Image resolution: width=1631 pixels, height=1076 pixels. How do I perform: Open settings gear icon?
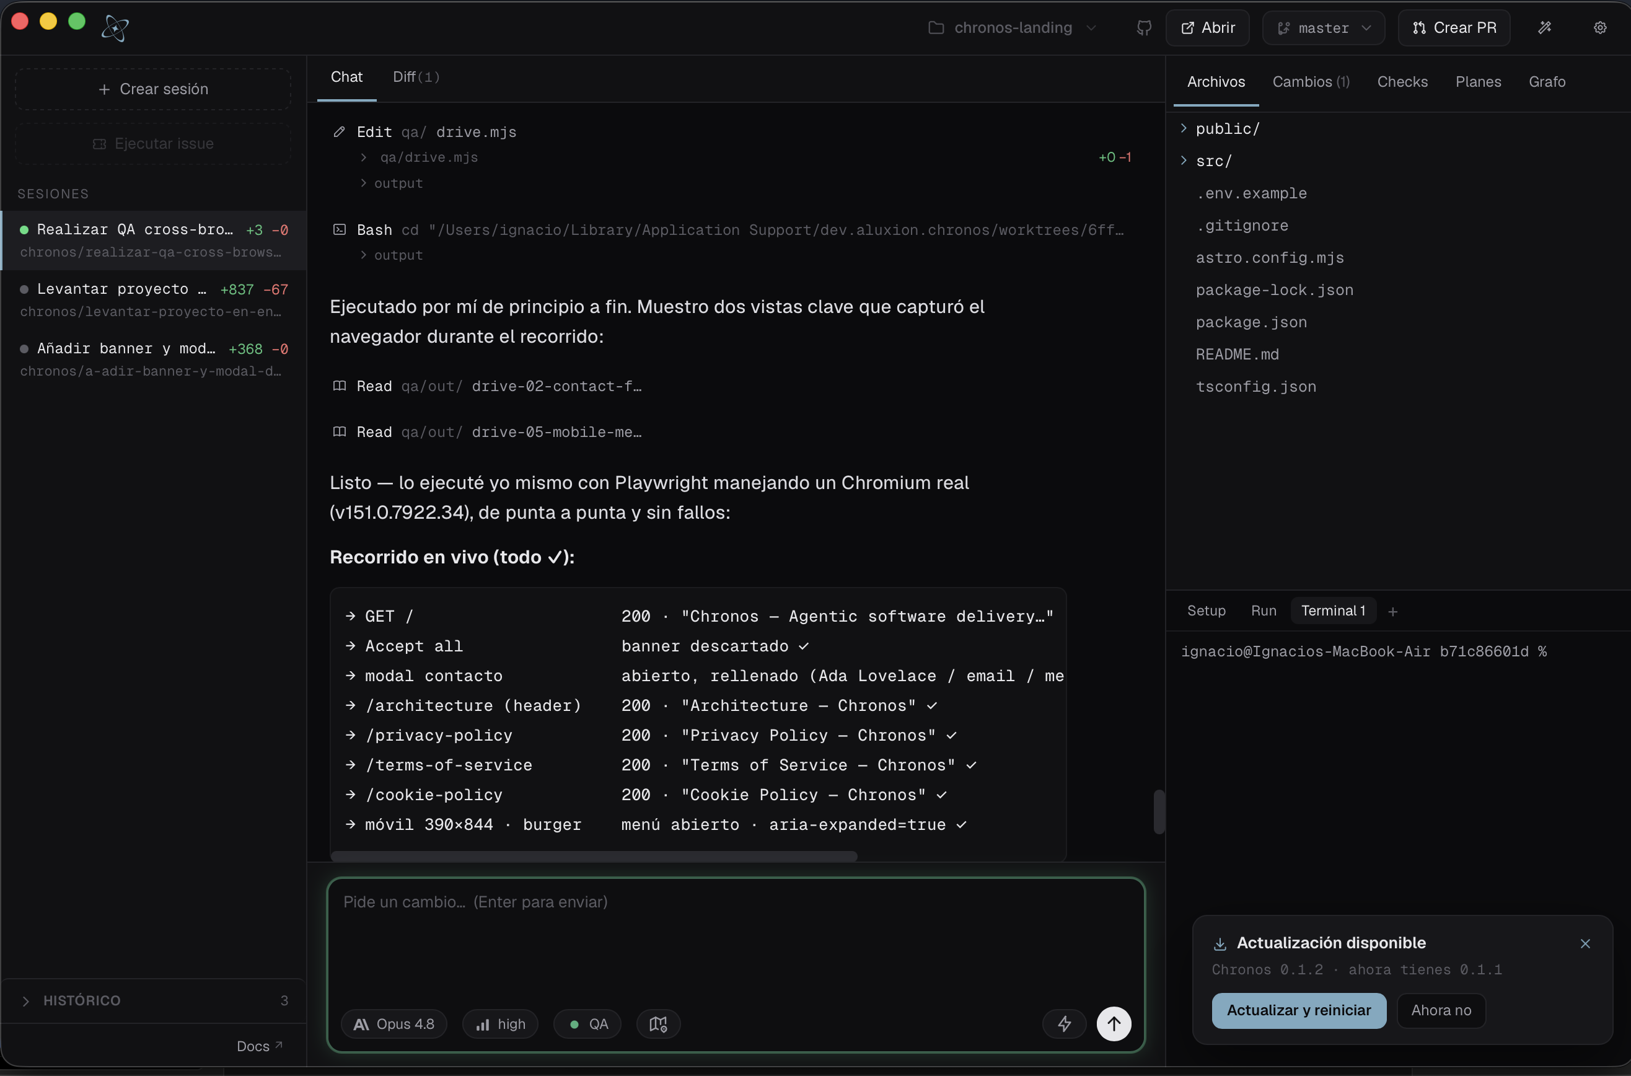click(x=1600, y=28)
